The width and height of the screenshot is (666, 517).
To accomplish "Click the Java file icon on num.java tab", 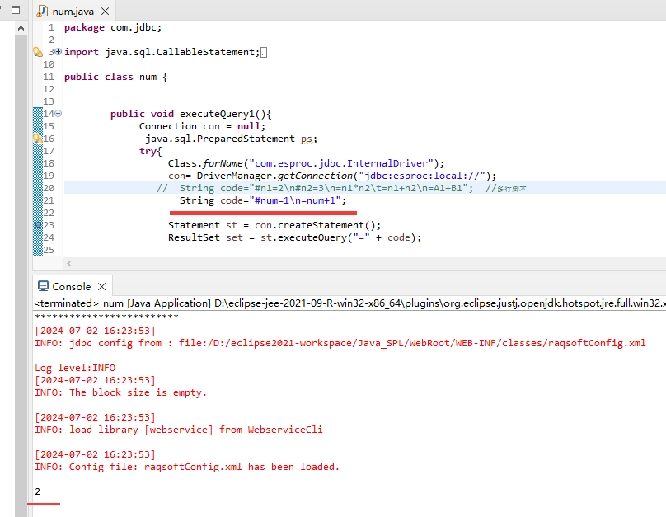I will tap(44, 11).
